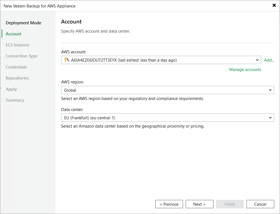Screen dimensions: 280x214
Task: Go to the EC2 Instance step
Action: 17,45
